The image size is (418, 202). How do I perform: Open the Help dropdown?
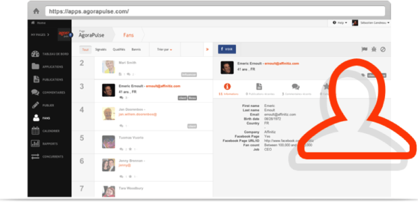pyautogui.click(x=340, y=23)
